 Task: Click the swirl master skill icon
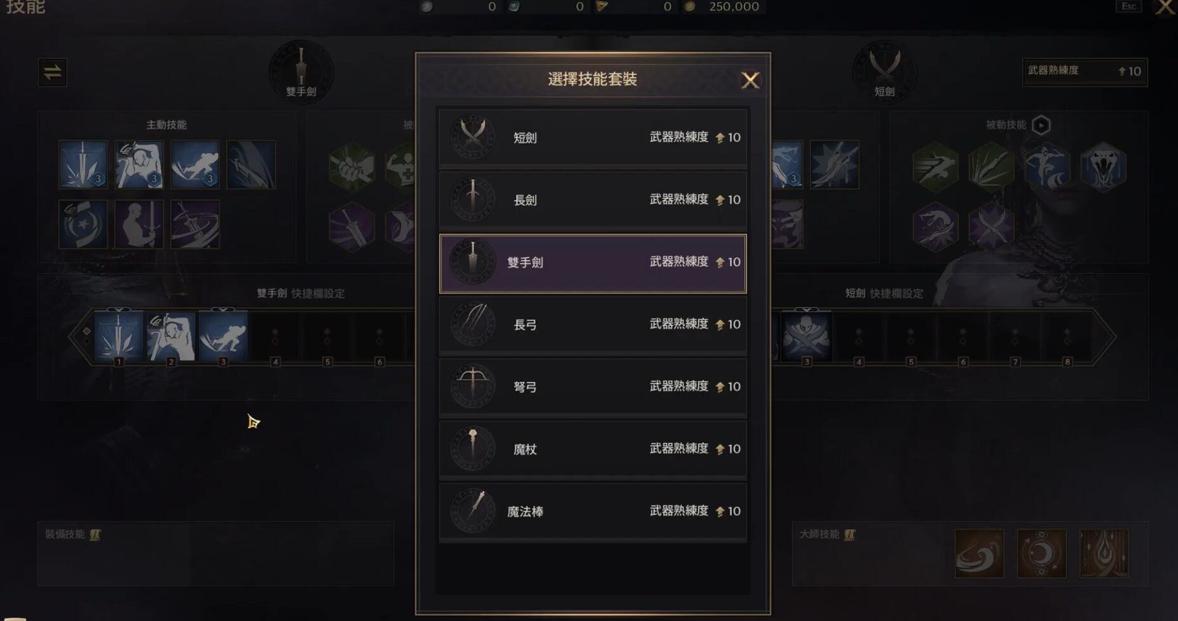[979, 554]
